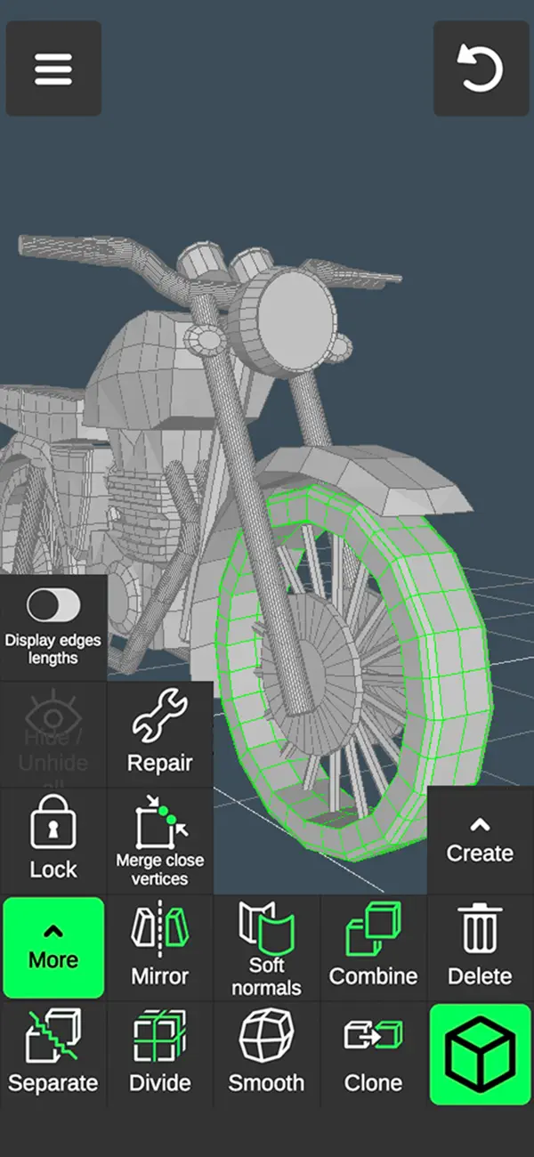Click the Combine tool
Screen dimensions: 534x1157
click(374, 947)
